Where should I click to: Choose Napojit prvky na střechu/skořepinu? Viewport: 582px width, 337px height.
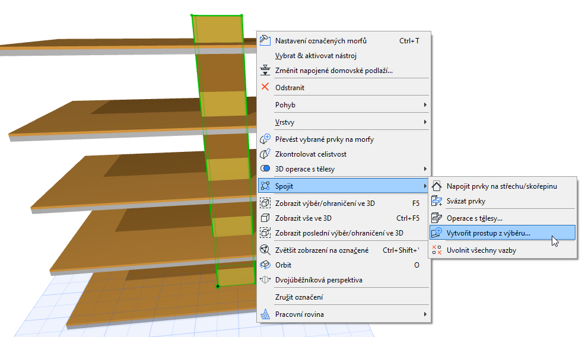[503, 186]
